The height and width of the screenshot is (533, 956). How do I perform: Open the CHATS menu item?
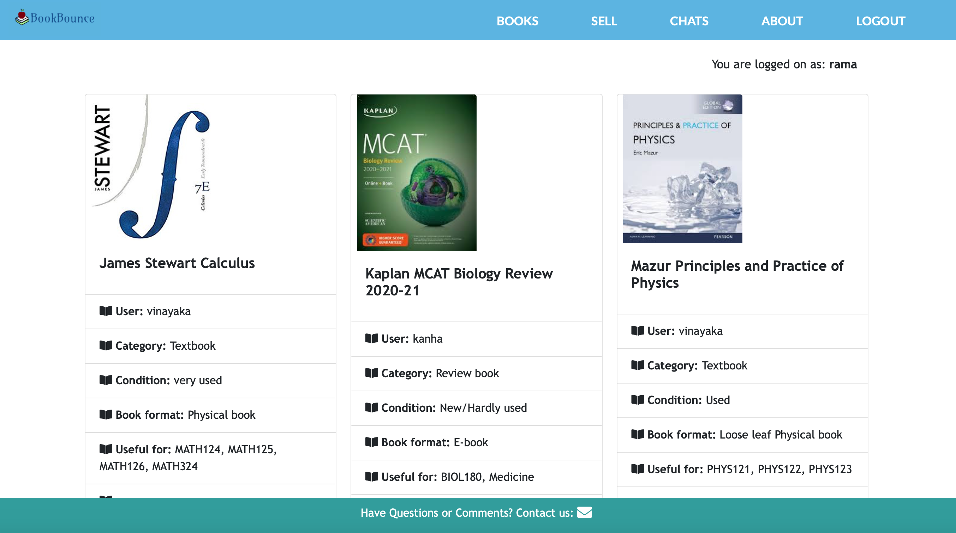tap(689, 21)
